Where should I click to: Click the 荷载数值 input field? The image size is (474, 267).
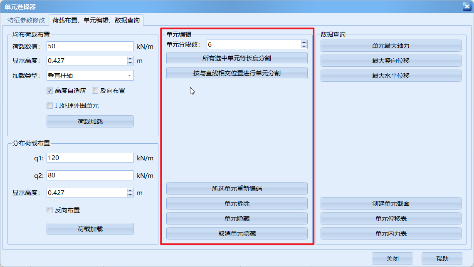tap(90, 46)
